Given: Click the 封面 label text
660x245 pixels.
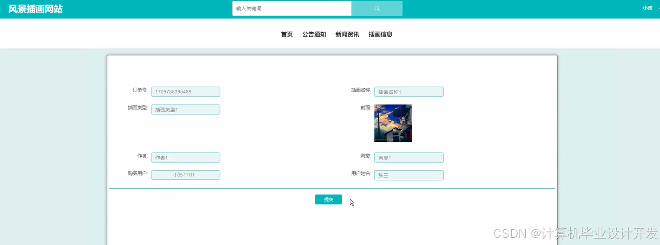Looking at the screenshot, I should tap(366, 108).
